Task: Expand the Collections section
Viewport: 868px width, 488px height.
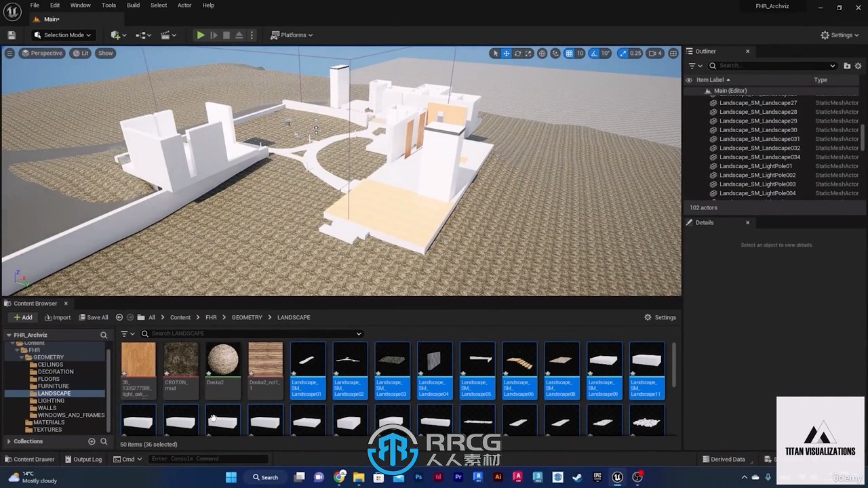Action: click(9, 441)
